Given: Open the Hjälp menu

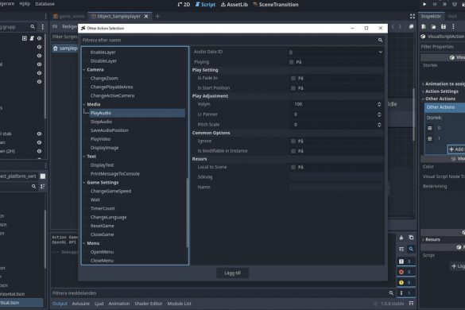Looking at the screenshot, I should [25, 4].
